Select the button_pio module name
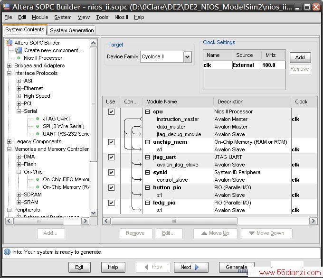This screenshot has width=323, height=278. [x=167, y=187]
